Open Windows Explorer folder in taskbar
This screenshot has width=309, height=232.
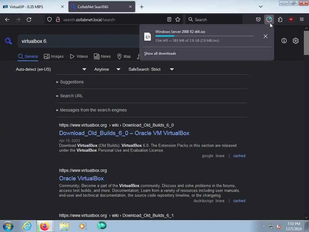pyautogui.click(x=64, y=226)
